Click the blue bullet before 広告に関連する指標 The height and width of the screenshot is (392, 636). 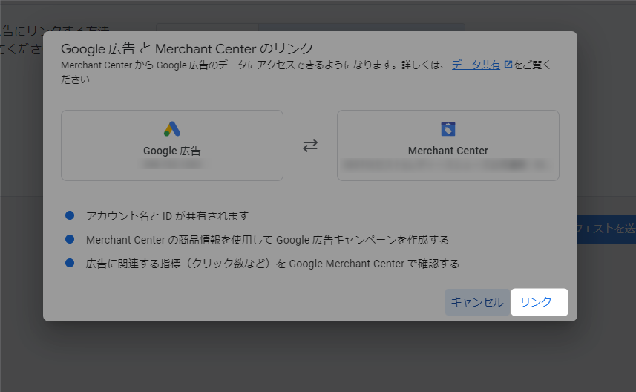(70, 263)
